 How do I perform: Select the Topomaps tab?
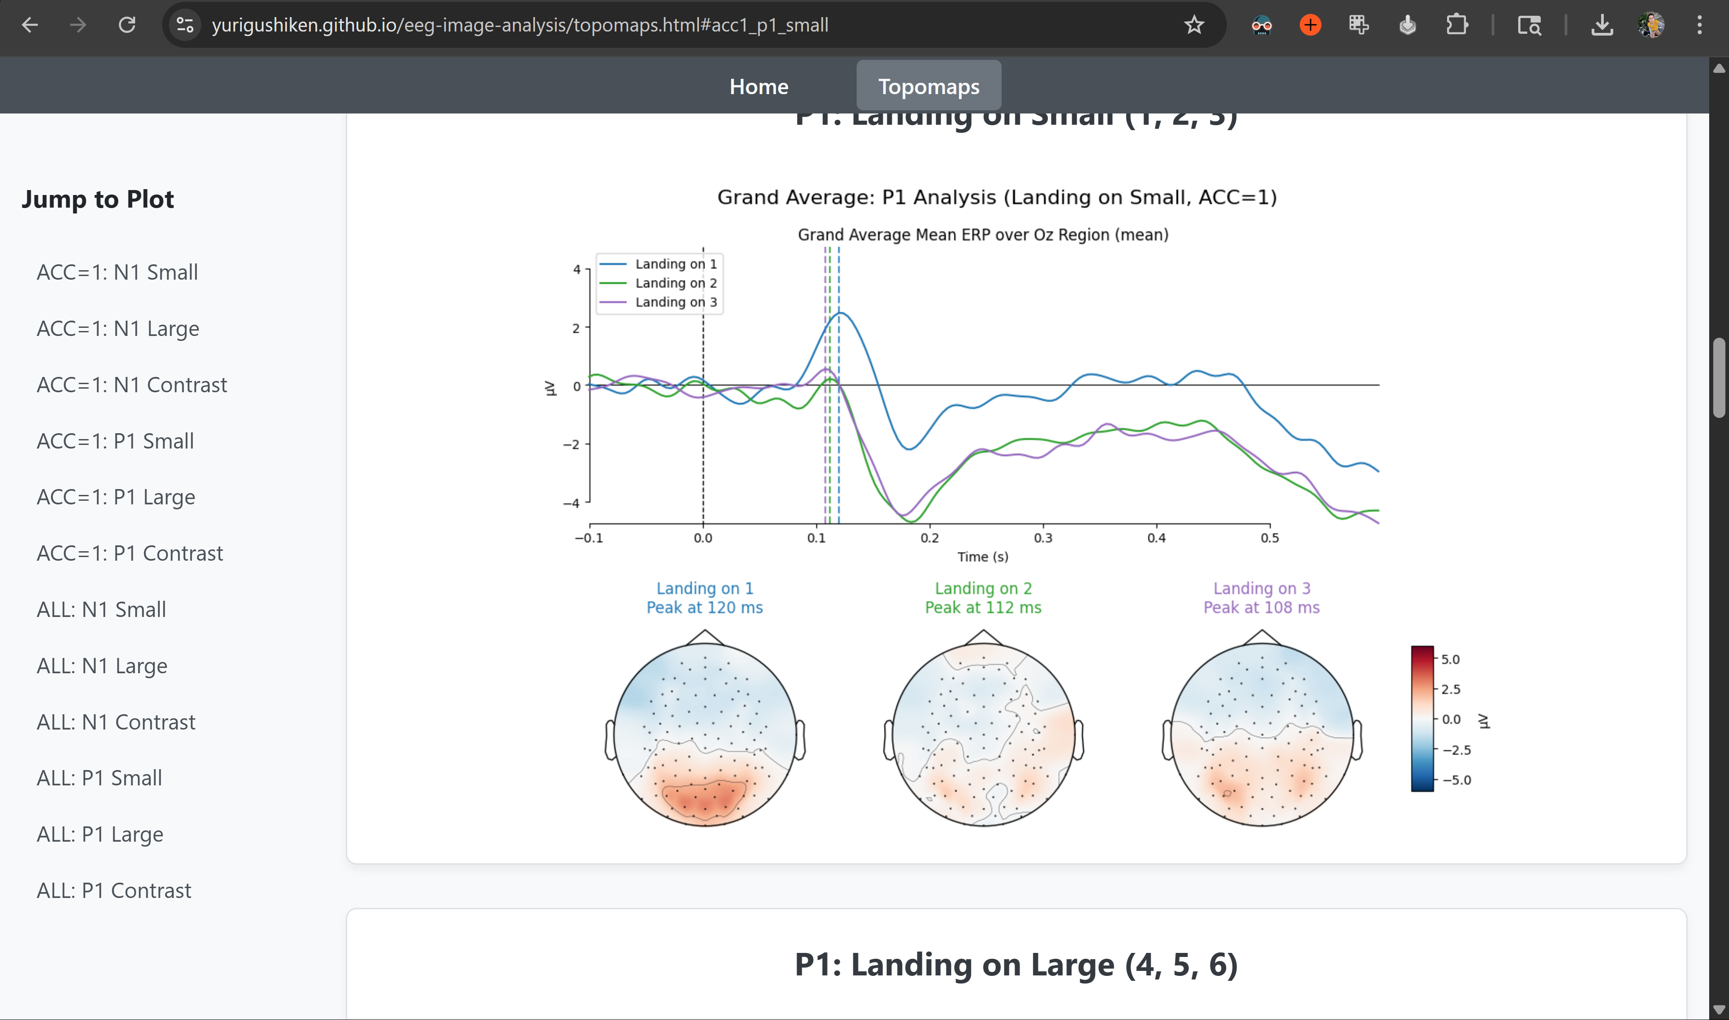click(928, 86)
